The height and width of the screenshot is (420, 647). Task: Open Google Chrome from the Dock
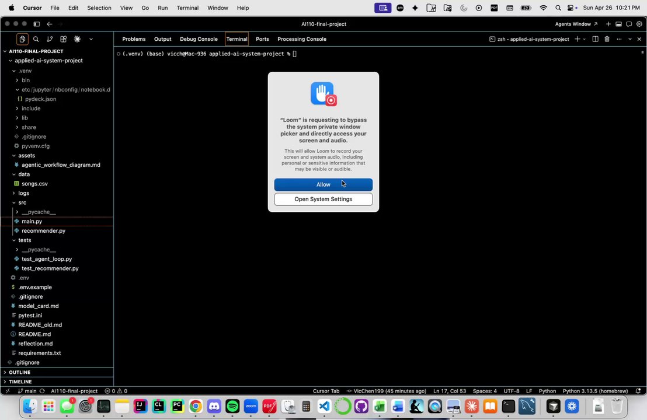[x=196, y=407]
